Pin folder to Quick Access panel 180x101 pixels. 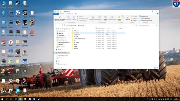click(x=60, y=19)
